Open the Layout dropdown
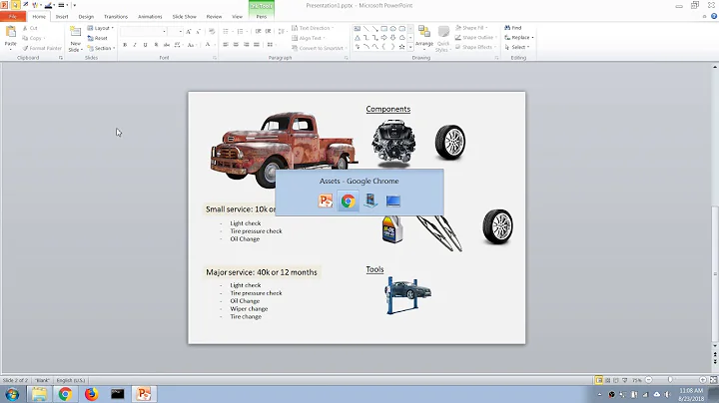 click(x=102, y=28)
